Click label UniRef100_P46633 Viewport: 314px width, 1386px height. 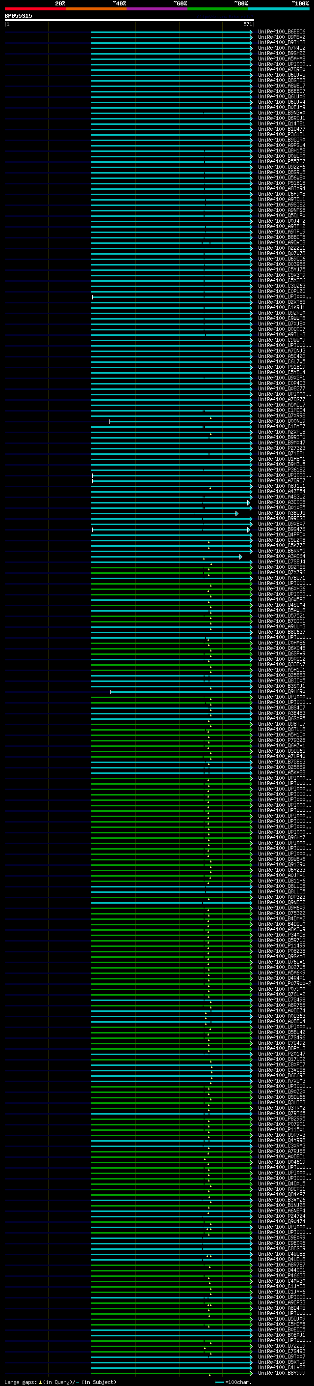coord(282,1275)
